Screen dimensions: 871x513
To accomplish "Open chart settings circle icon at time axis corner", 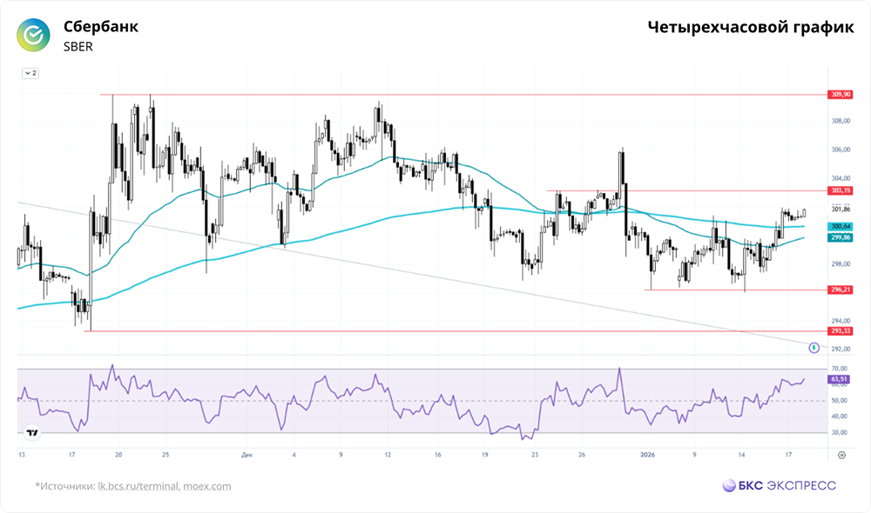I will tap(841, 455).
